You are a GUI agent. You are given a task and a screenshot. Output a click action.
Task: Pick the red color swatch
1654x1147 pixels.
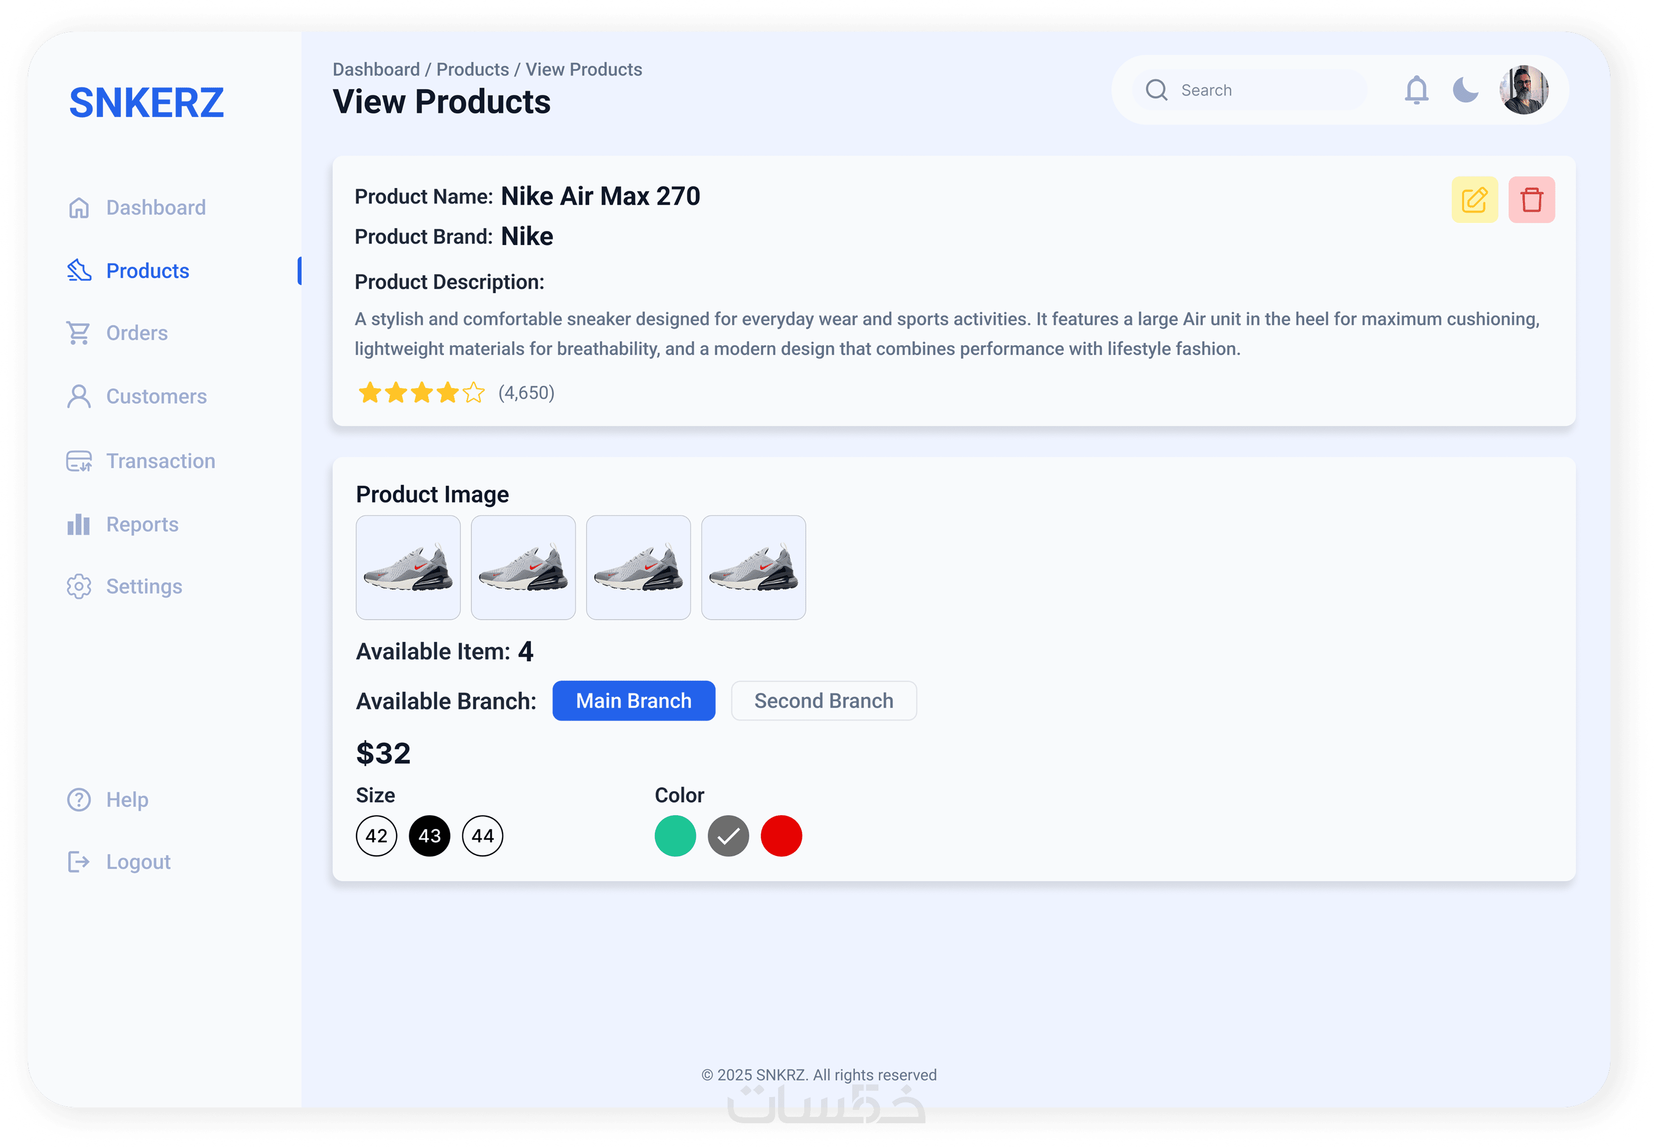(781, 835)
